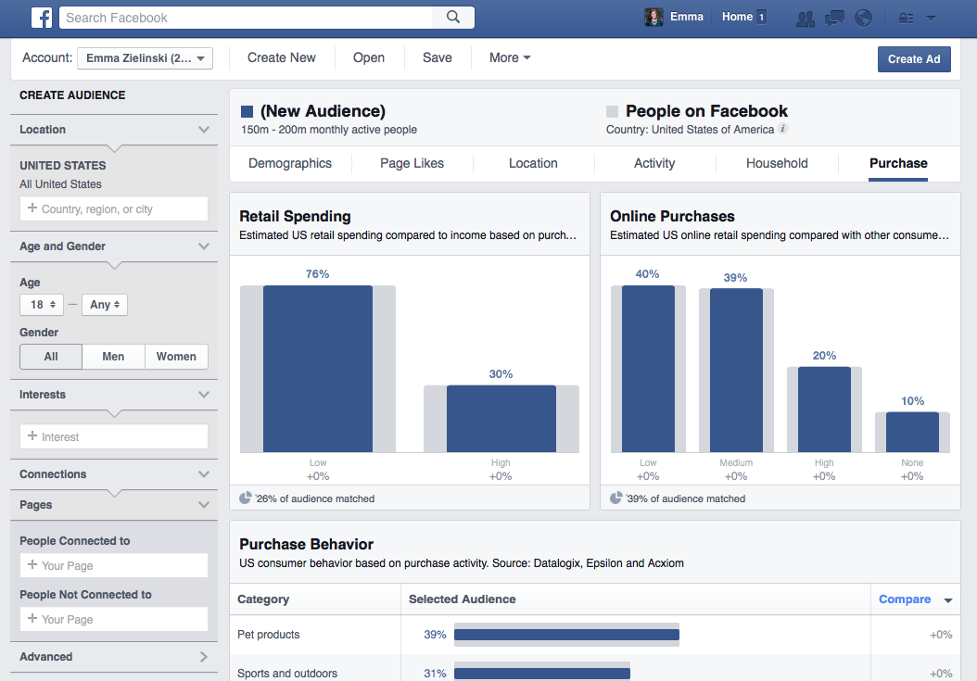Screen dimensions: 977x681
Task: Click Save in the toolbar
Action: (x=438, y=57)
